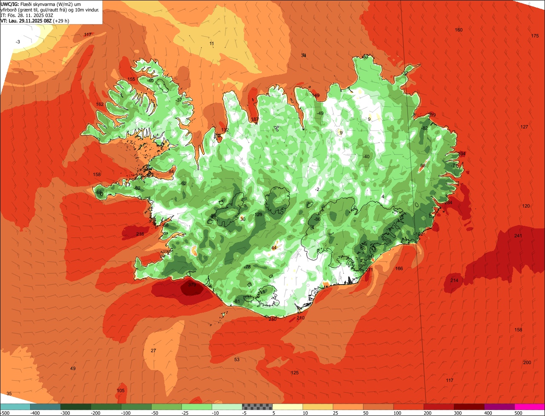Select the map value 49
The height and width of the screenshot is (416, 545).
(73, 368)
